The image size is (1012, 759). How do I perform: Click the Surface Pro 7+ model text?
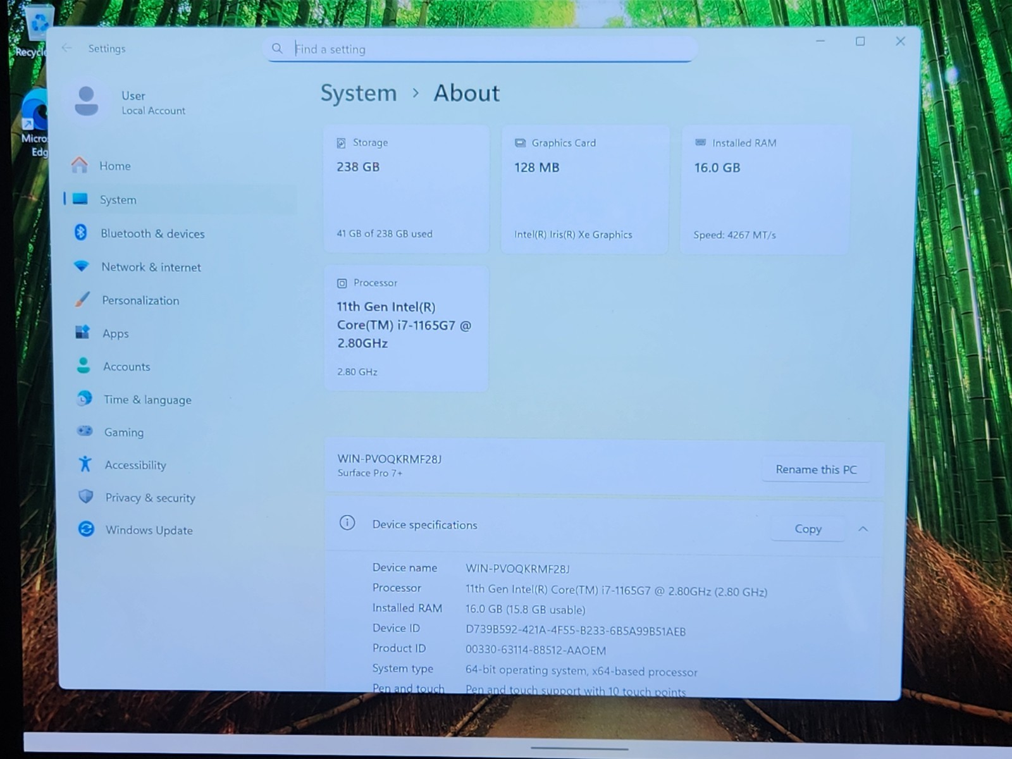point(370,473)
